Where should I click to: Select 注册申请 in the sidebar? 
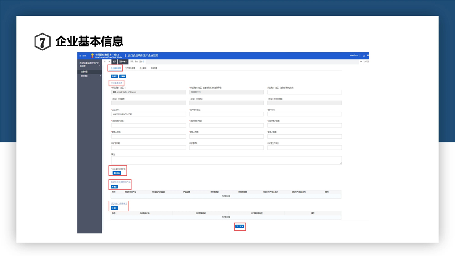click(x=85, y=72)
